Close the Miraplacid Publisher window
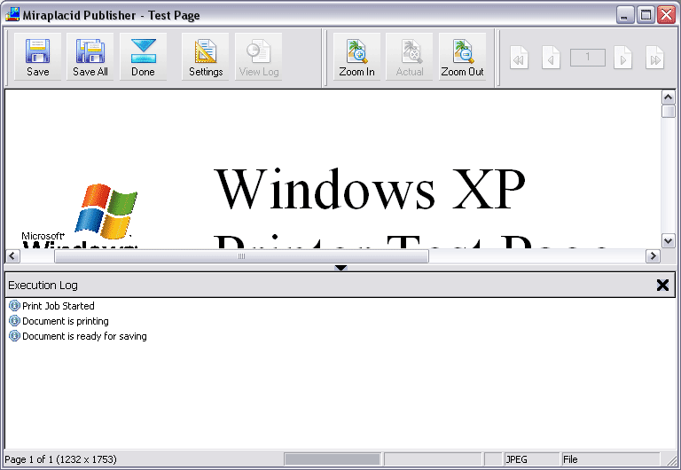The image size is (681, 470). [x=666, y=15]
